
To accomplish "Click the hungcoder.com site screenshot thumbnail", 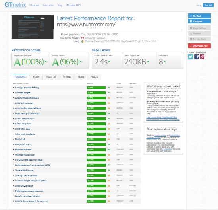I will [33, 27].
